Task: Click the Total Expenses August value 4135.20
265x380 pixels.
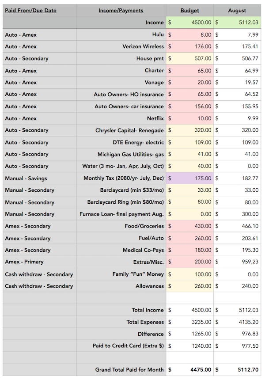Action: (237, 322)
